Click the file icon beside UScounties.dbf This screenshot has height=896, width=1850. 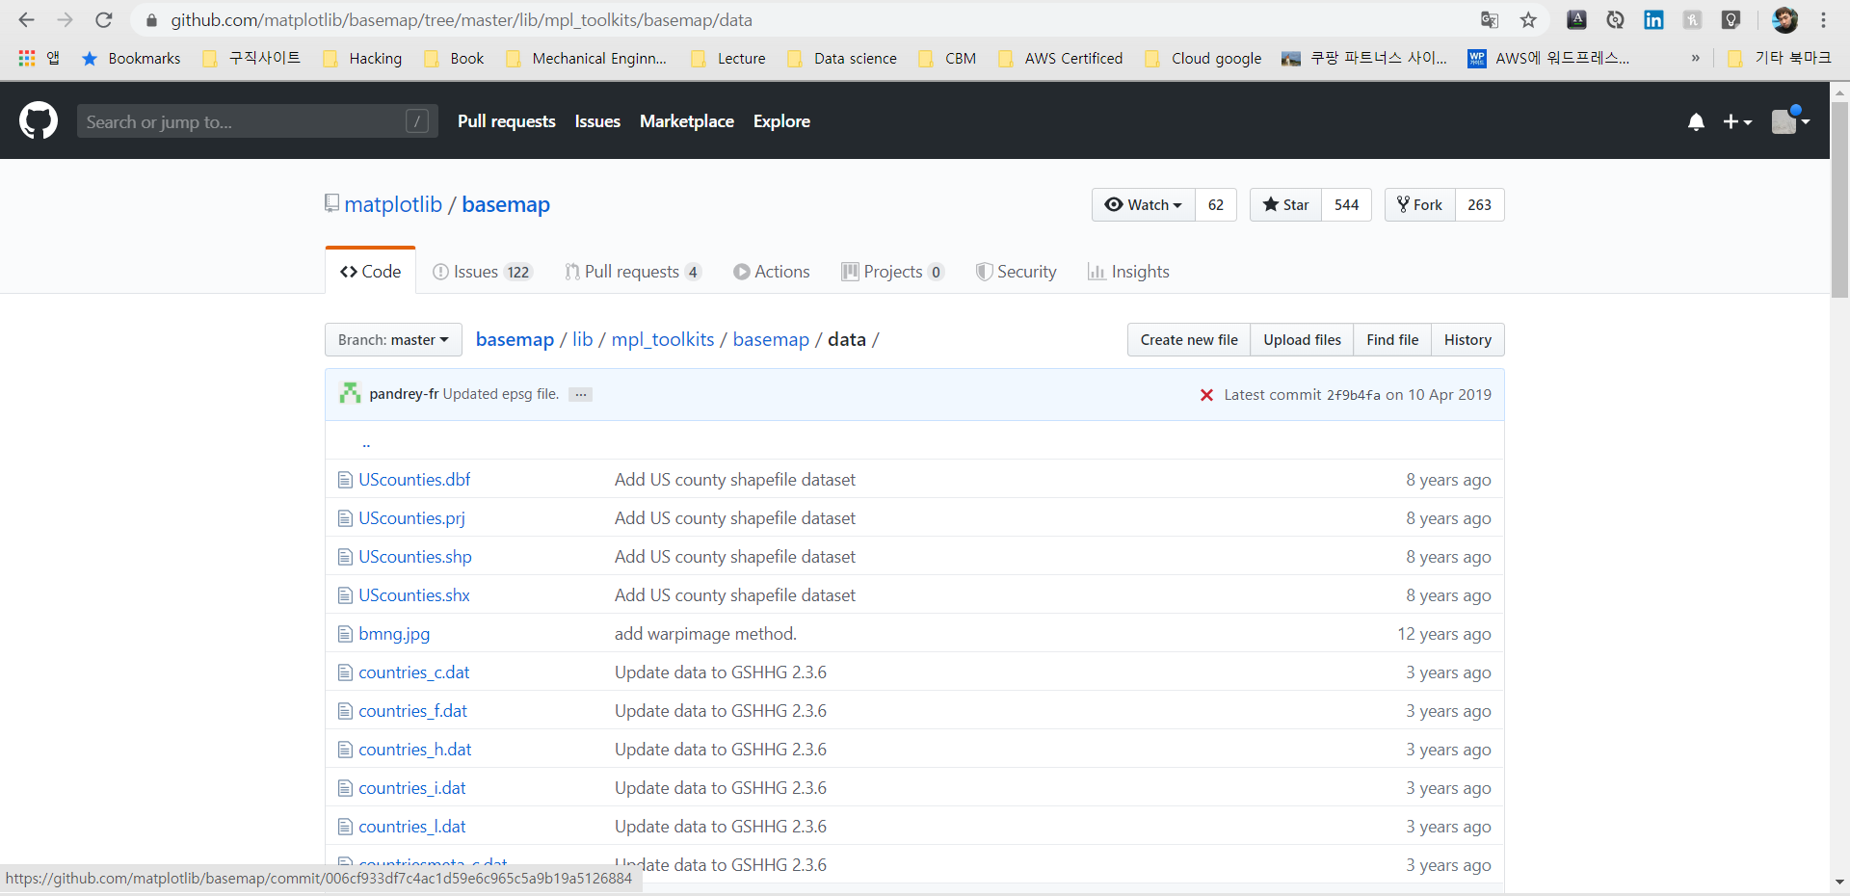pyautogui.click(x=345, y=480)
